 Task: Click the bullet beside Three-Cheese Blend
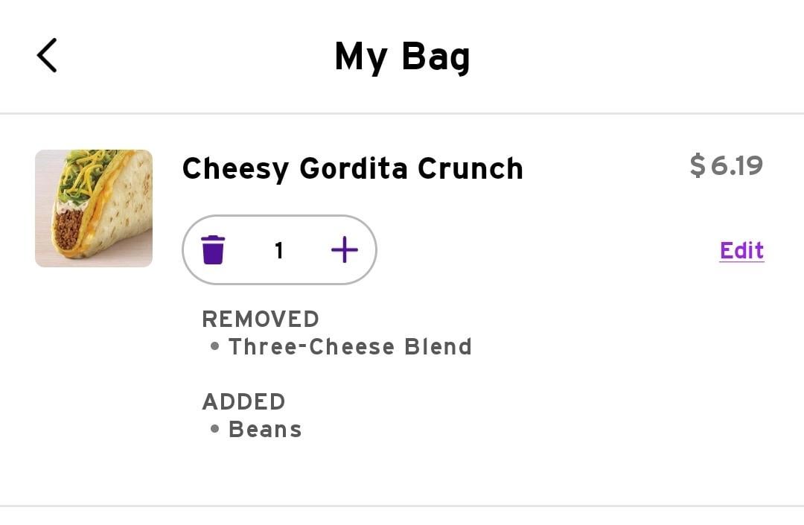pos(215,346)
